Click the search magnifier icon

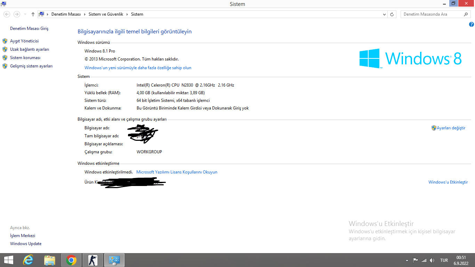coord(466,14)
